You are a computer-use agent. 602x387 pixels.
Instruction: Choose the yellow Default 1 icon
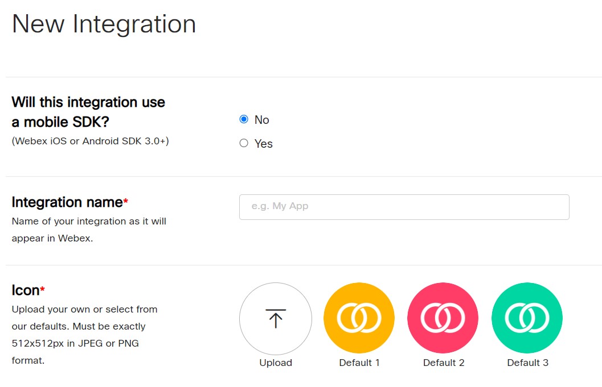coord(359,318)
